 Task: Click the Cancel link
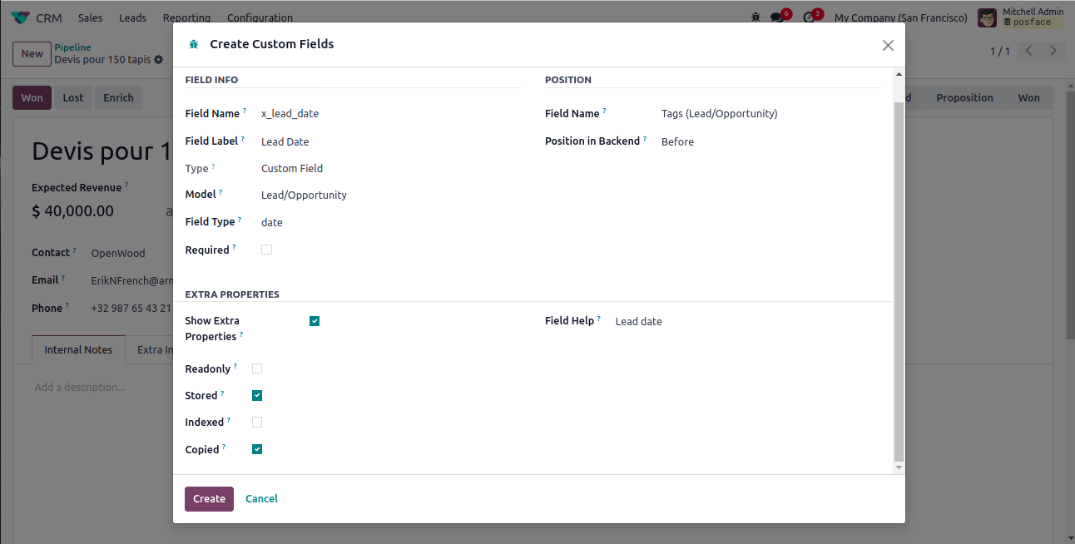(261, 499)
